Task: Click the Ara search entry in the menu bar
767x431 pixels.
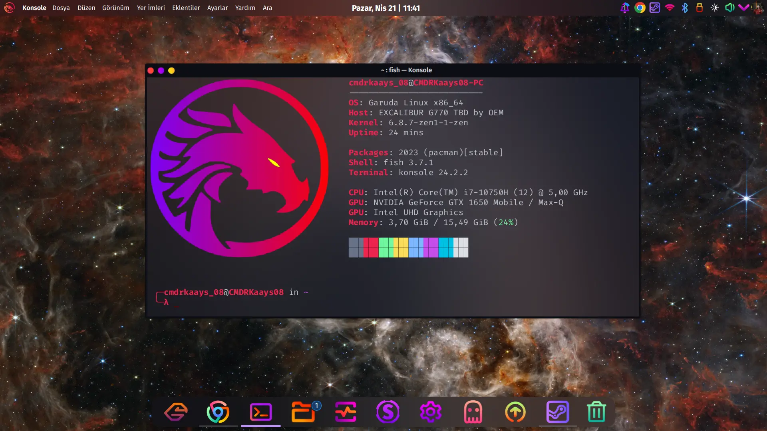Action: [268, 8]
